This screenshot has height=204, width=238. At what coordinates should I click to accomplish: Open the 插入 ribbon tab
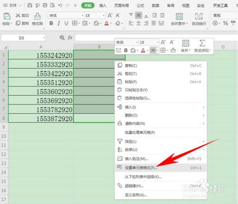[x=103, y=6]
